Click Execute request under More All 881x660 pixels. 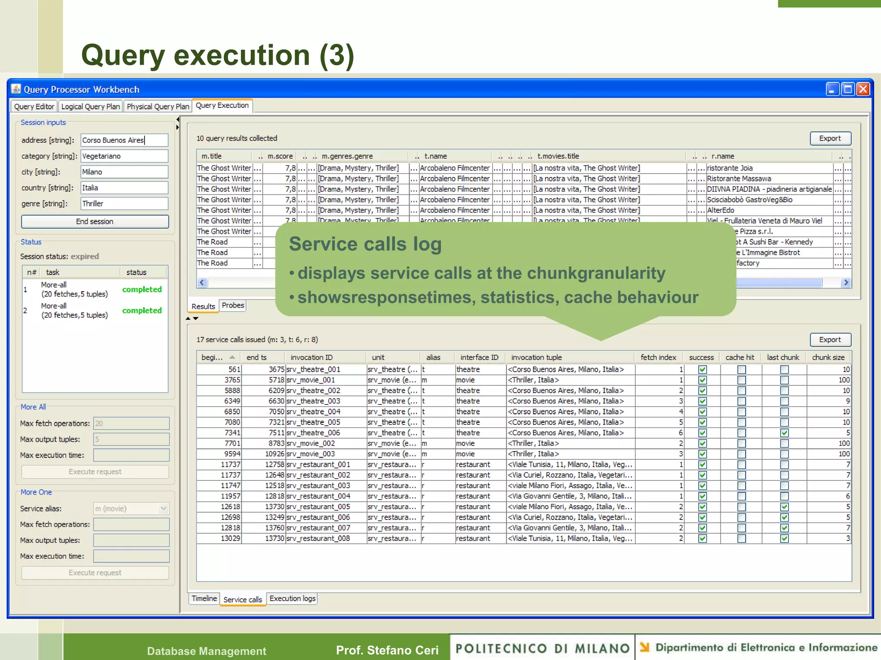tap(95, 471)
